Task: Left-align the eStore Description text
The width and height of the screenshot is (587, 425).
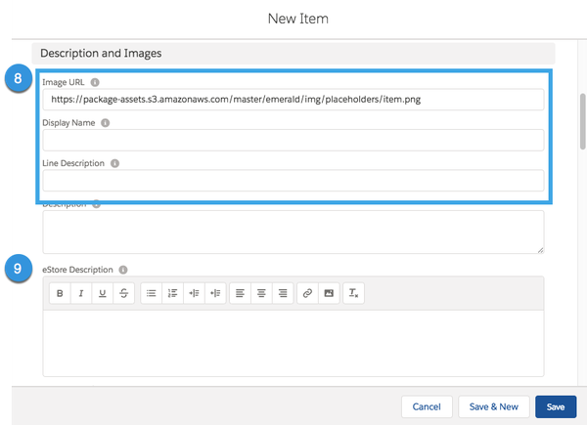Action: point(240,293)
